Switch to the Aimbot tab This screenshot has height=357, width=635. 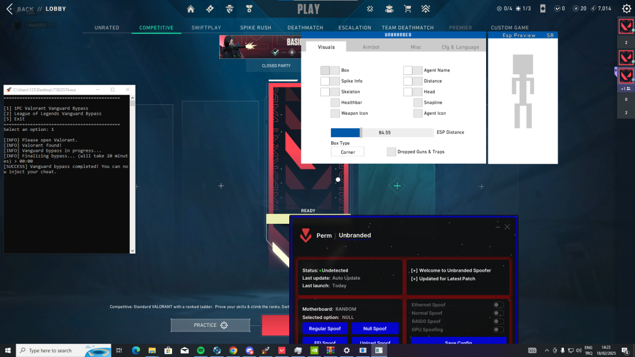coord(371,47)
